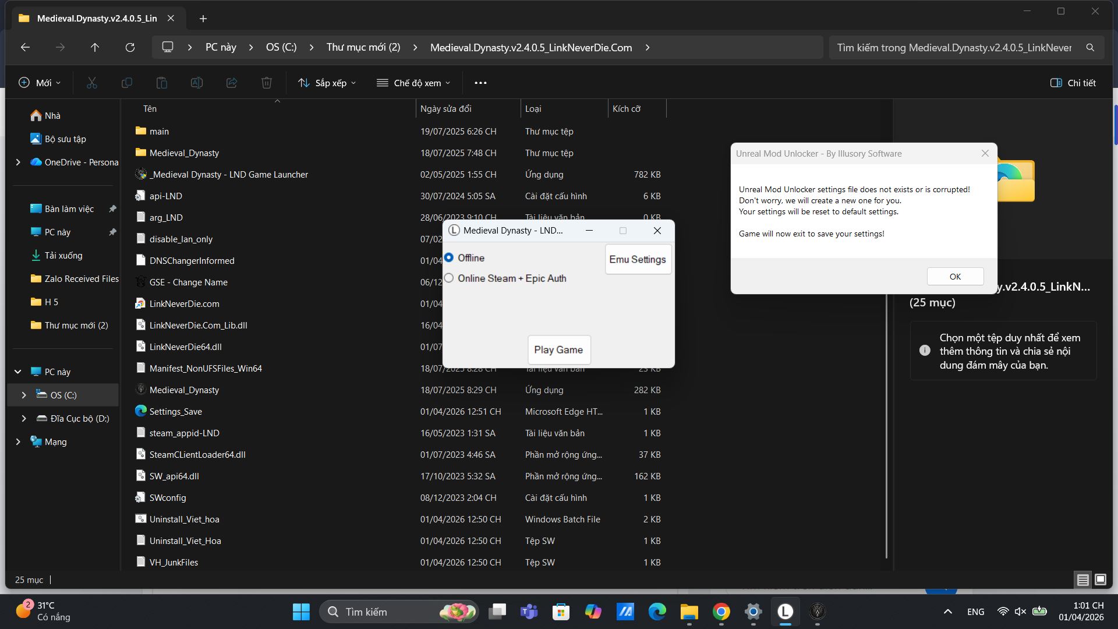Click the Refresh icon in address bar
This screenshot has width=1118, height=629.
pyautogui.click(x=130, y=47)
